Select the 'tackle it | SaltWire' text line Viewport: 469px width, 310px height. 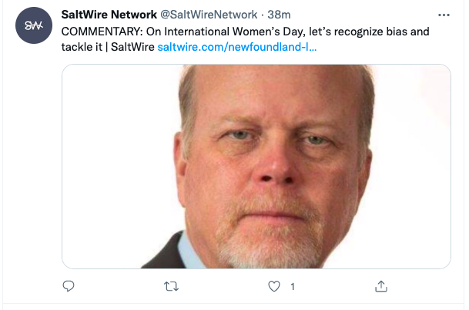pyautogui.click(x=108, y=47)
